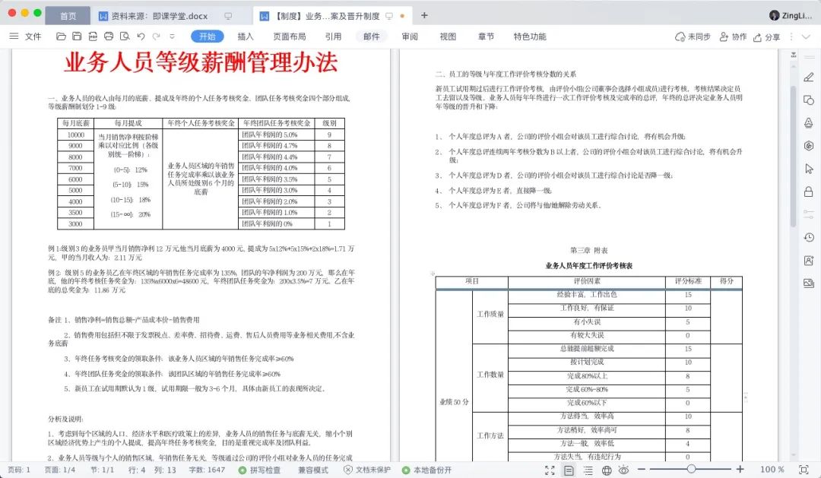This screenshot has width=821, height=478.
Task: Click the 未同步 cloud sync button
Action: [x=693, y=36]
